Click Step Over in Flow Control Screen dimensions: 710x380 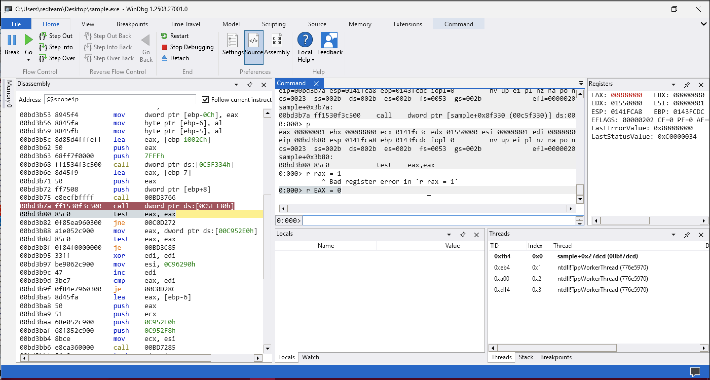coord(57,58)
